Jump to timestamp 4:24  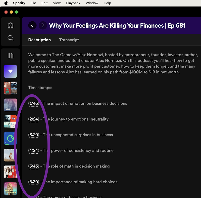[x=34, y=151]
